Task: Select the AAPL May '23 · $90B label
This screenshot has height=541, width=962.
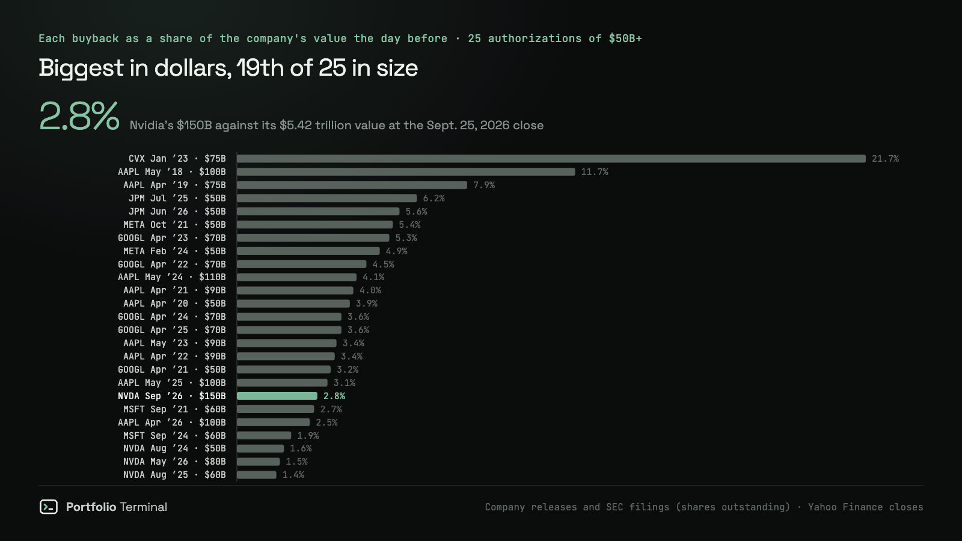Action: tap(174, 343)
